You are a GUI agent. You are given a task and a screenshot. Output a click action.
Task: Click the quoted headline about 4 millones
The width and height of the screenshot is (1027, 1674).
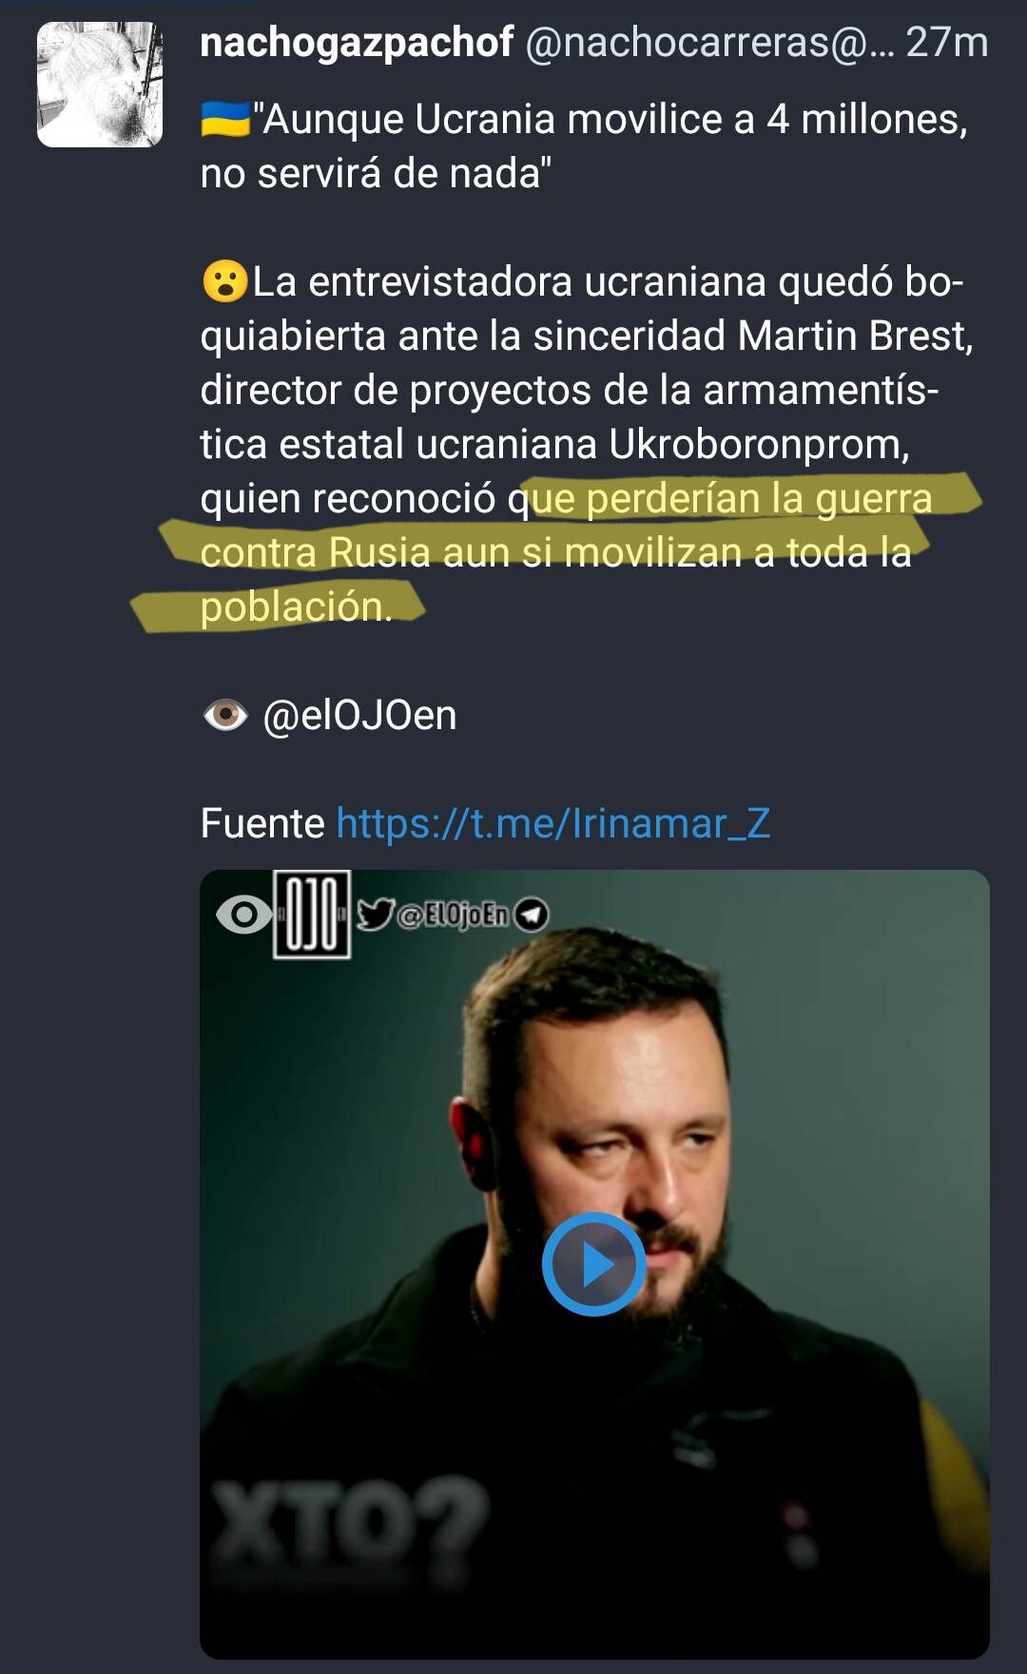pyautogui.click(x=584, y=146)
